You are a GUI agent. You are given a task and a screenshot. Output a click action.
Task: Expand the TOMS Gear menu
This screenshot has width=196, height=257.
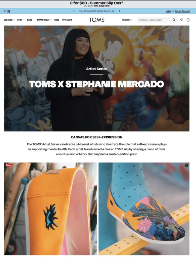[x=44, y=20]
